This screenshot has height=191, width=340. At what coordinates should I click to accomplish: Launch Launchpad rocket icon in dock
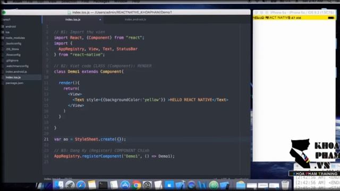tap(70, 185)
